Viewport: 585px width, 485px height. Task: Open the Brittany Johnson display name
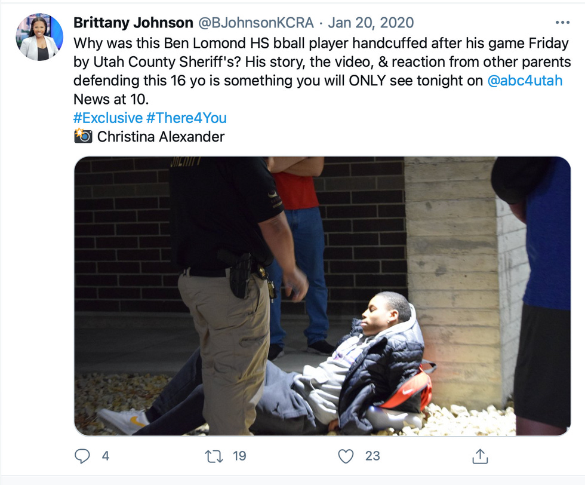tap(133, 23)
